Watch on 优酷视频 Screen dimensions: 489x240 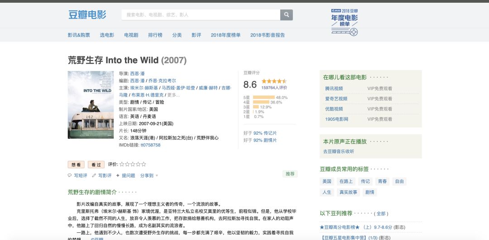334,109
